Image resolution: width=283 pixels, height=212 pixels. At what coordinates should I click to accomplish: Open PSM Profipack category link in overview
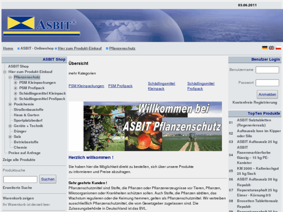pyautogui.click(x=120, y=86)
